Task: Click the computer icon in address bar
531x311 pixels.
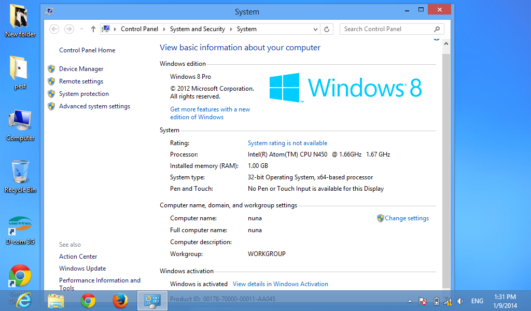Action: click(x=106, y=29)
